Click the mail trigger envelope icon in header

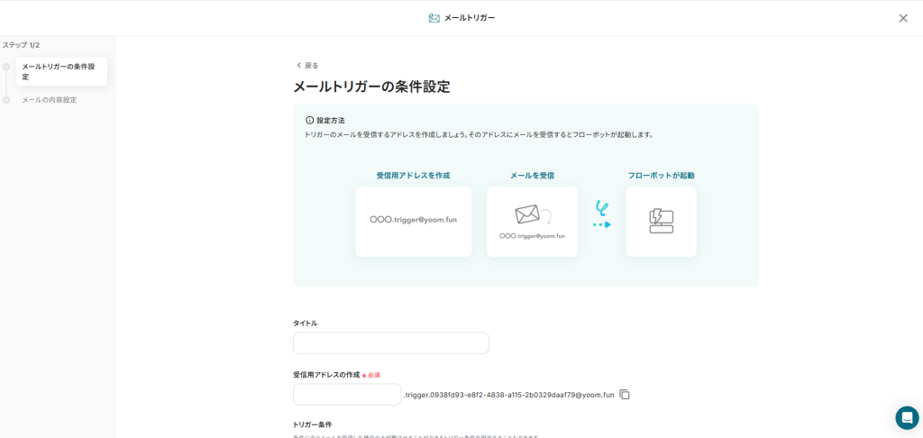point(434,18)
